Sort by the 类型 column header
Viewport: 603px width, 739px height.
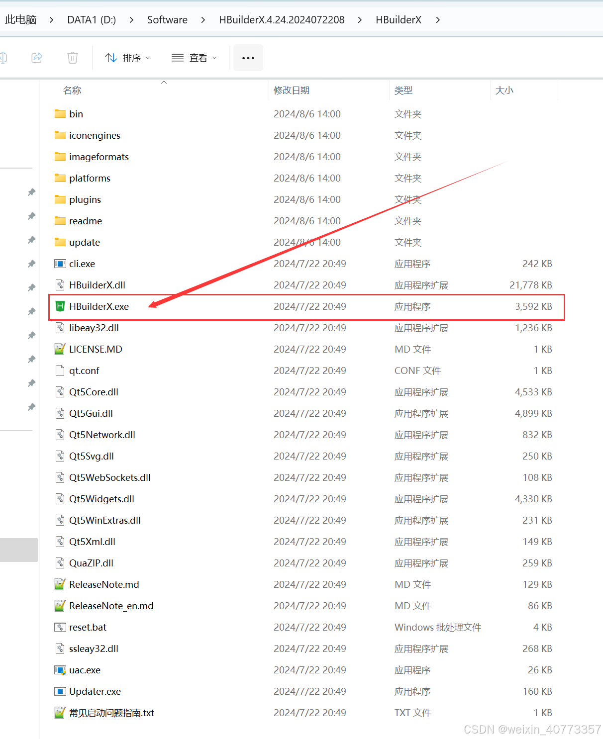(403, 90)
